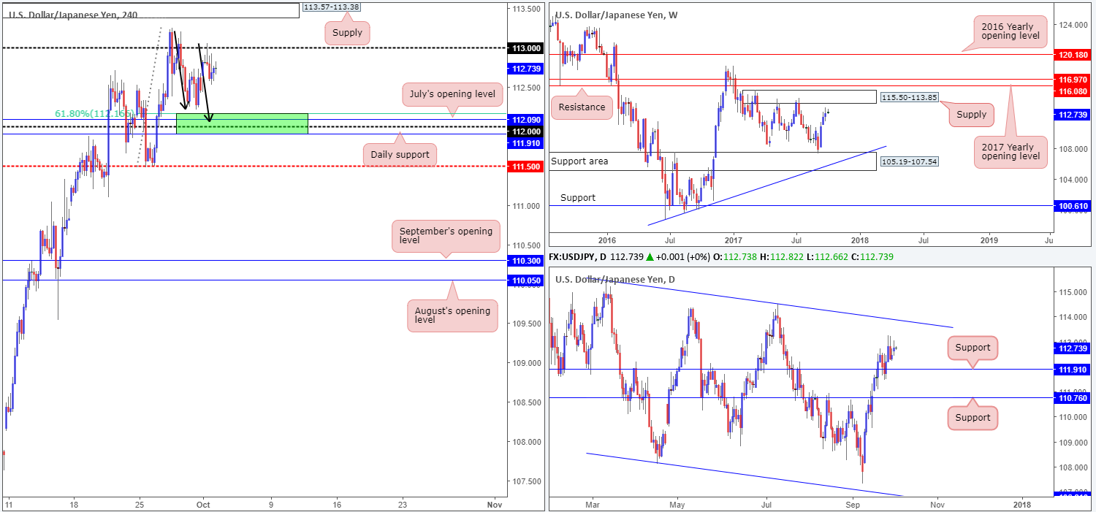The width and height of the screenshot is (1096, 512).
Task: Click the Supply callout on 240 chart
Action: coord(346,33)
